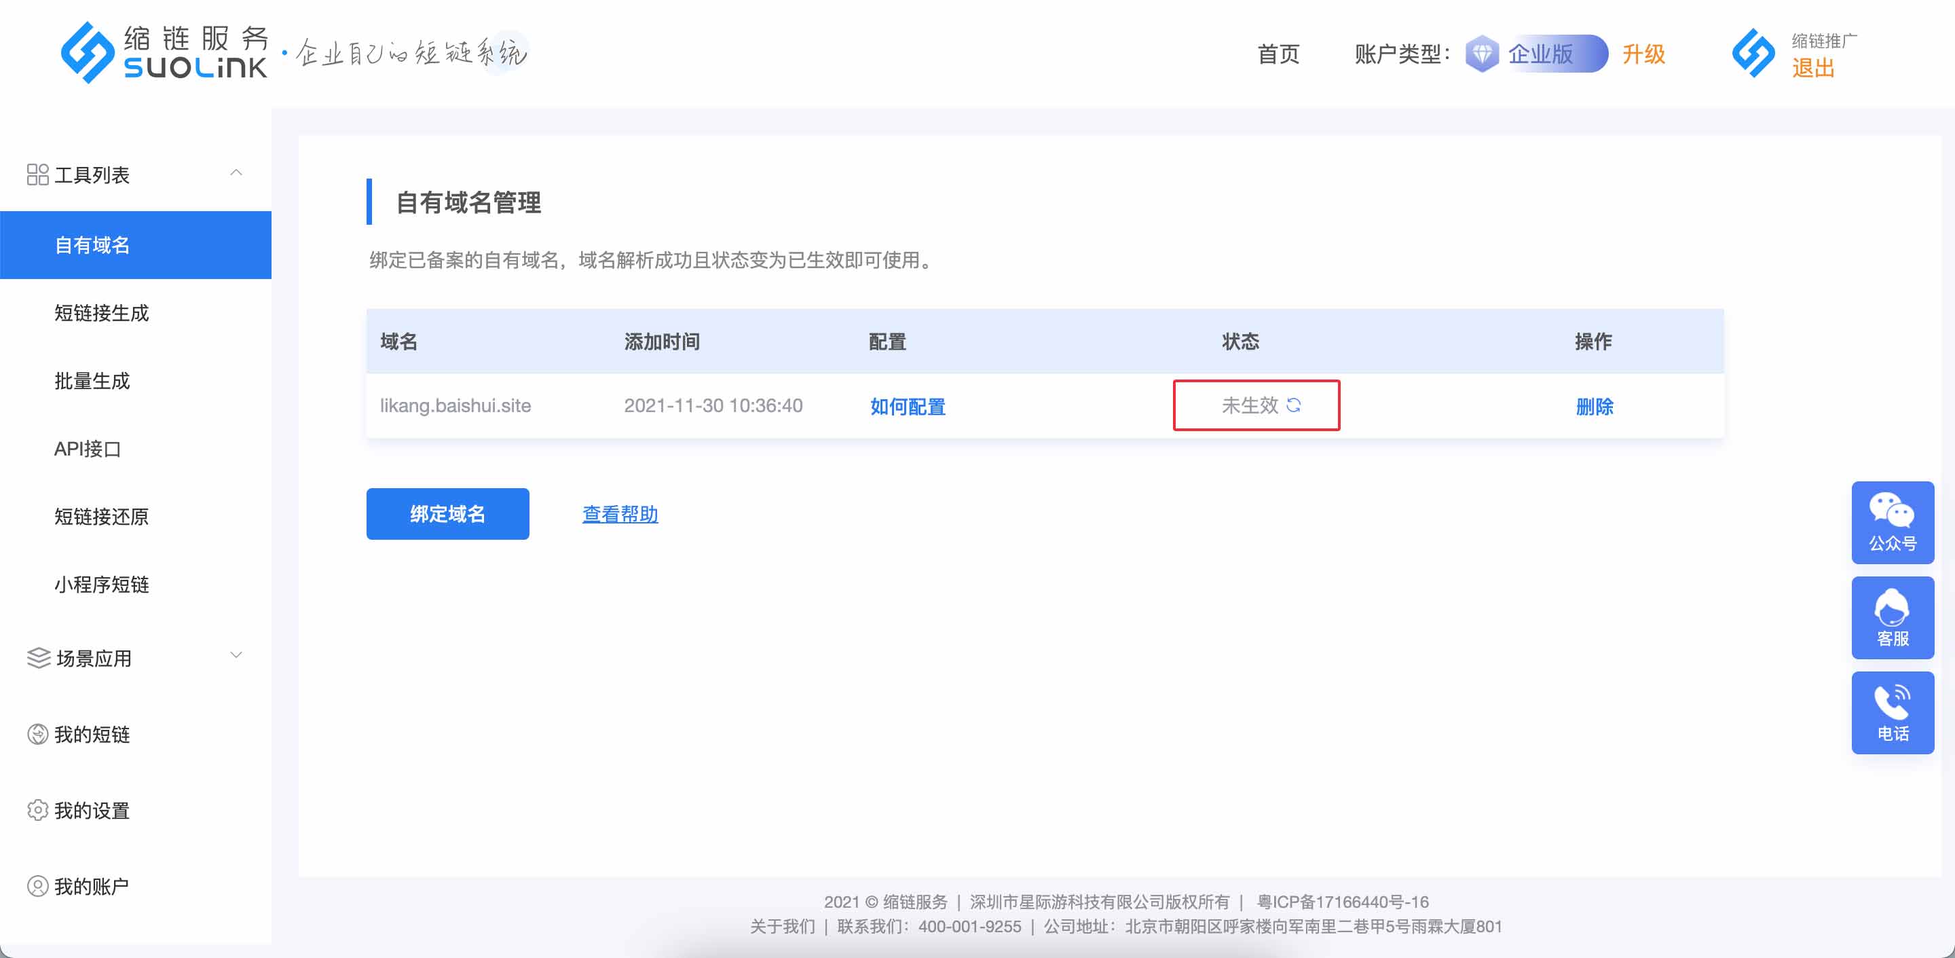This screenshot has width=1955, height=958.
Task: Click the 添加时间 column header
Action: tap(662, 341)
